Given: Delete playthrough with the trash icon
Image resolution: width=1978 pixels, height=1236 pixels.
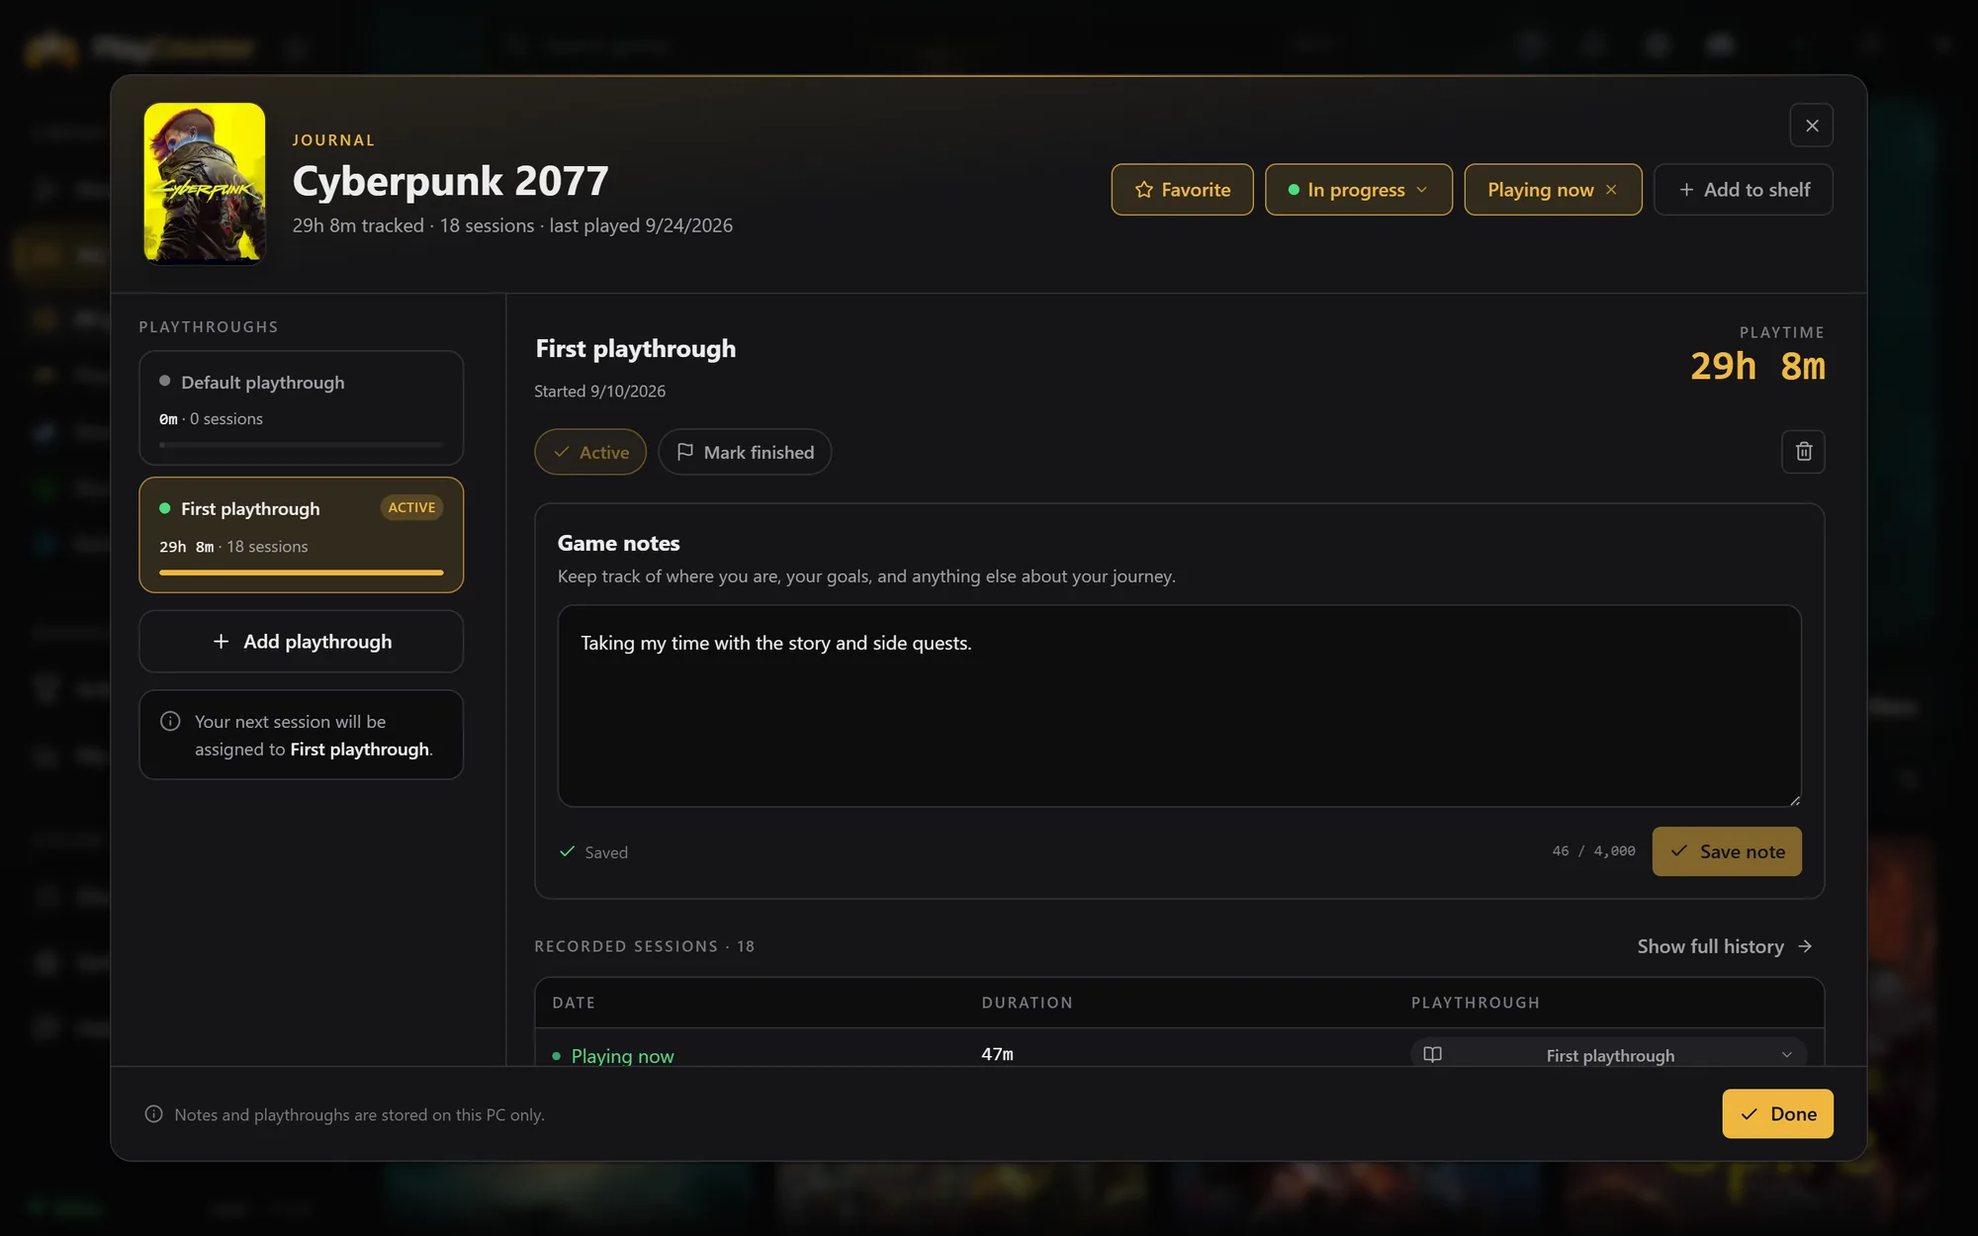Looking at the screenshot, I should click(x=1803, y=452).
